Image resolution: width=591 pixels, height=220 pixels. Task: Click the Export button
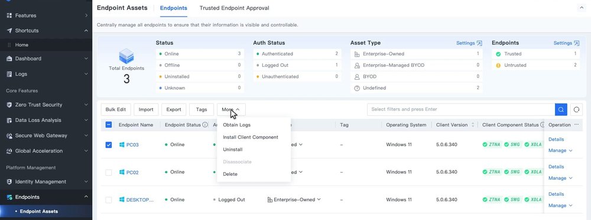[x=174, y=109]
